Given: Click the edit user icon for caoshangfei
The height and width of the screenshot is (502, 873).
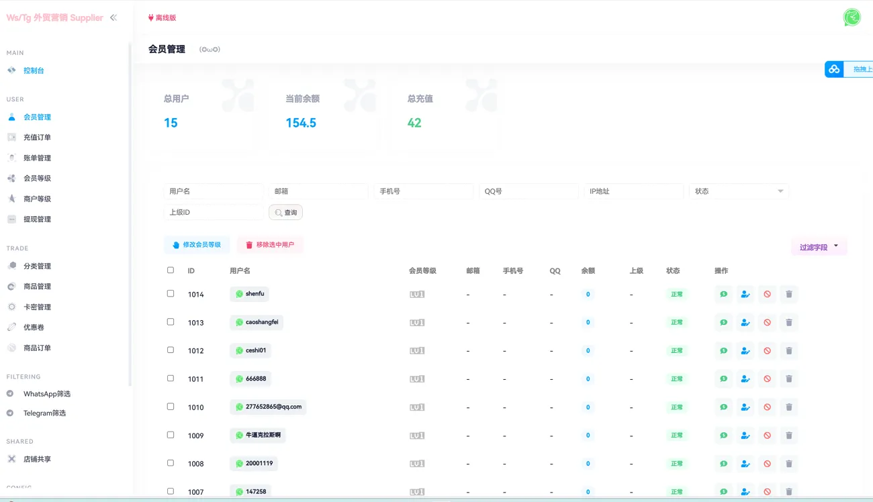Looking at the screenshot, I should (x=745, y=322).
